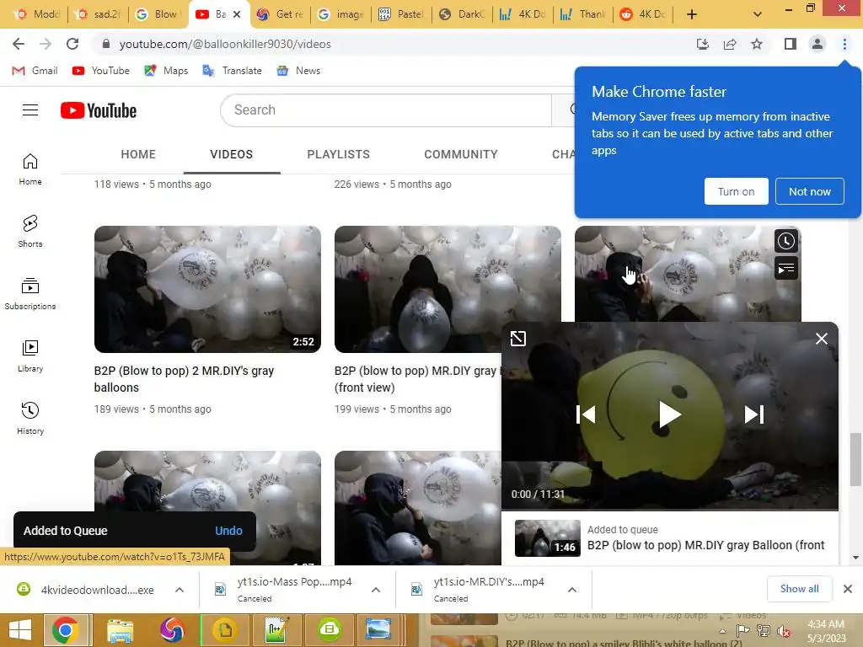Viewport: 863px width, 647px height.
Task: Click the muted volume tray icon
Action: click(x=783, y=631)
